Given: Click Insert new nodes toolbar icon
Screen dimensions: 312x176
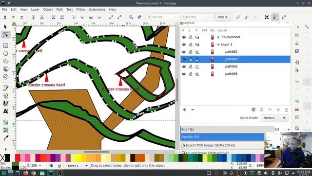Looking at the screenshot, I should pos(5,17).
